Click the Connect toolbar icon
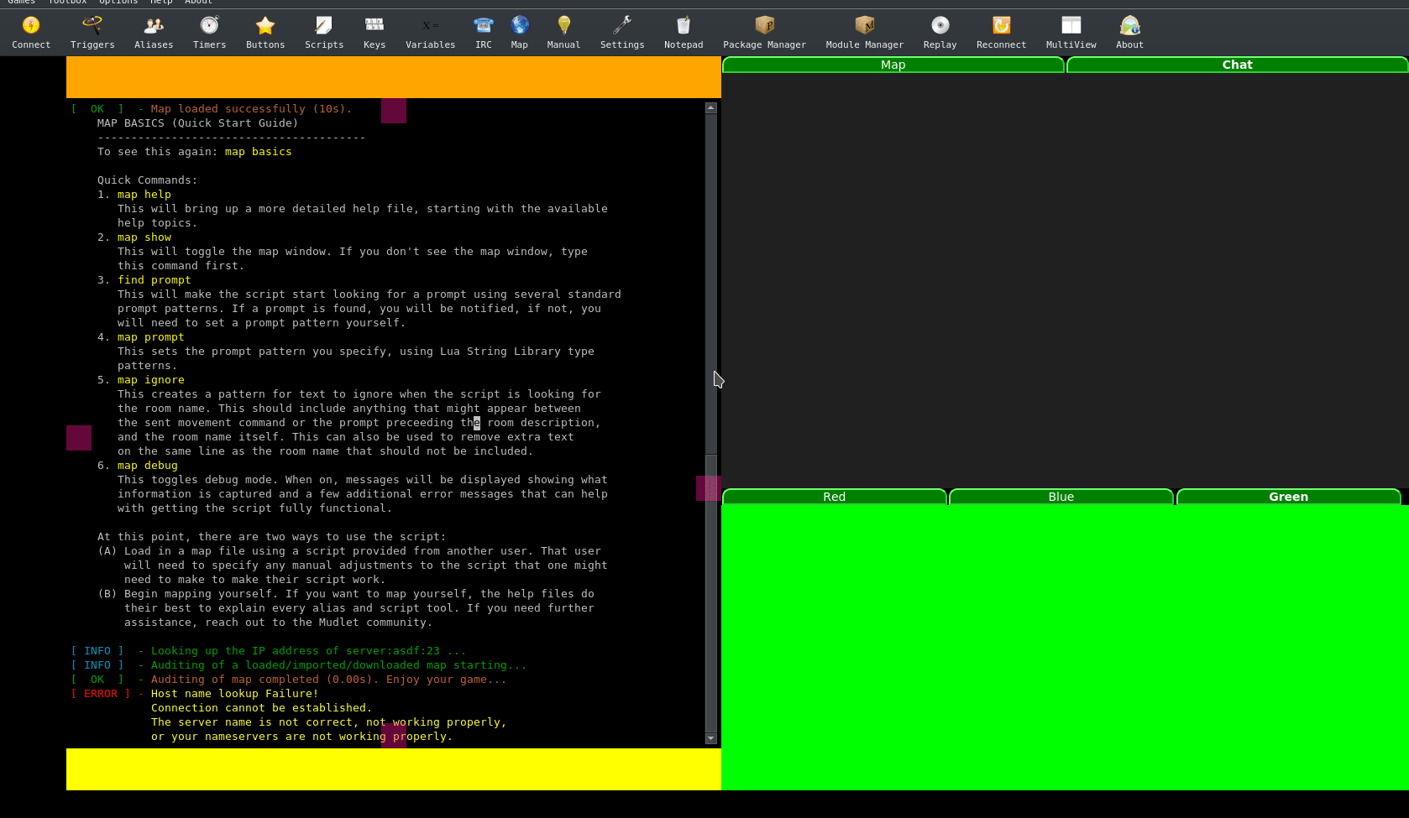The width and height of the screenshot is (1409, 818). coord(31,33)
